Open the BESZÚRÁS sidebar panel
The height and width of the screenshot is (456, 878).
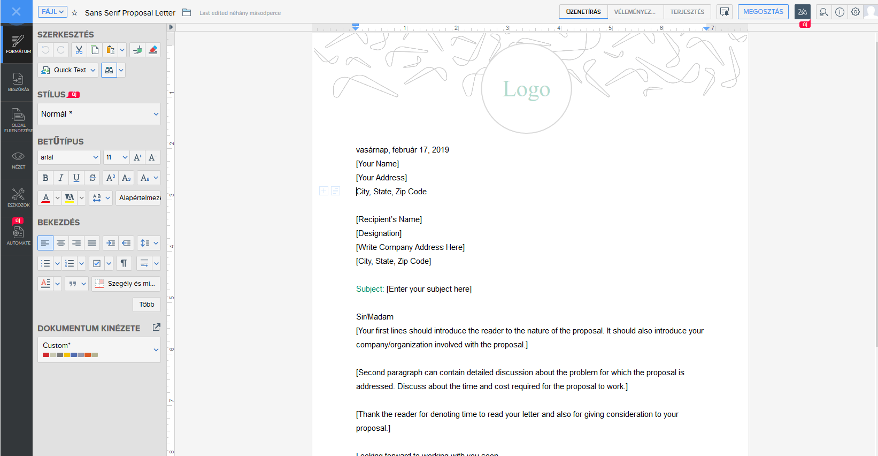(18, 82)
